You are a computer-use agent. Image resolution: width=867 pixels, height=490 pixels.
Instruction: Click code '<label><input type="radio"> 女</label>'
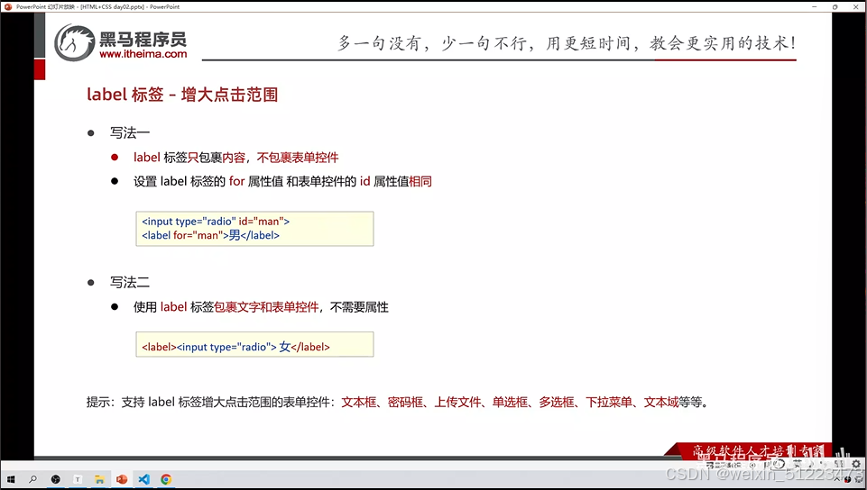[x=235, y=347]
